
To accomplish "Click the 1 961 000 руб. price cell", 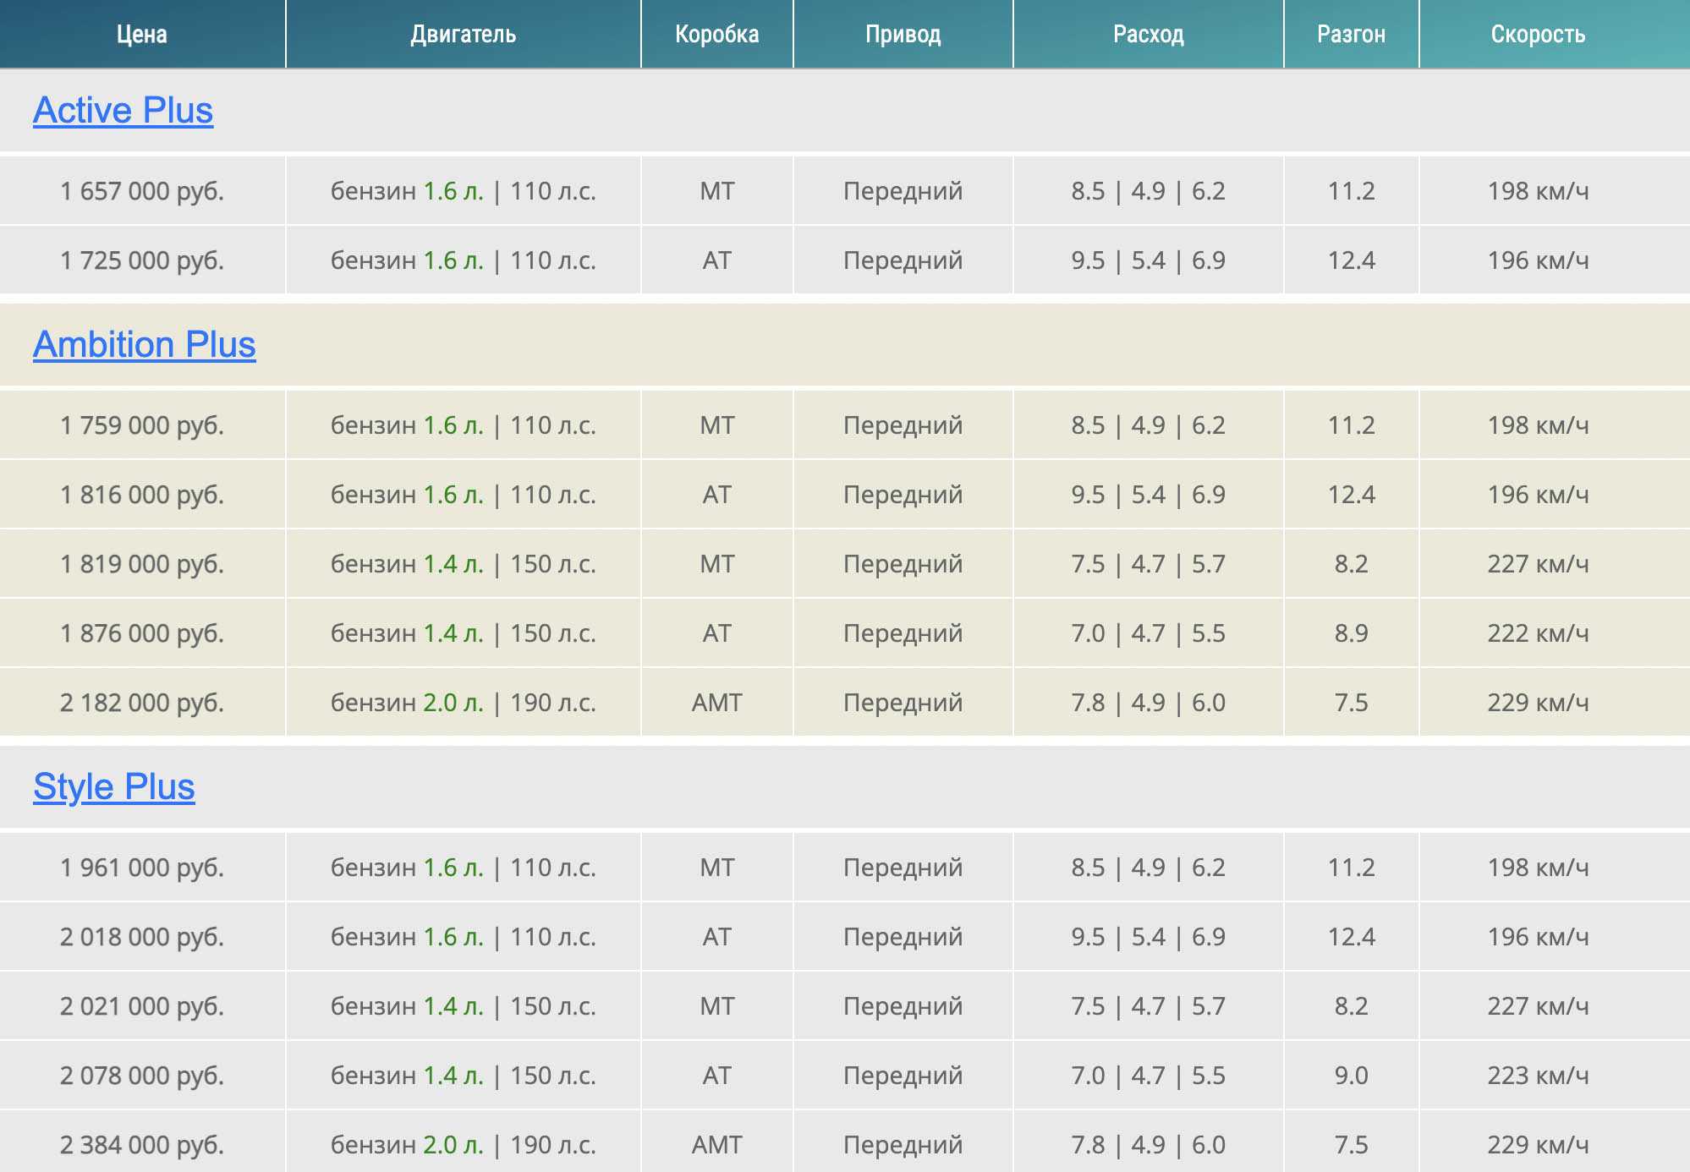I will (x=142, y=868).
